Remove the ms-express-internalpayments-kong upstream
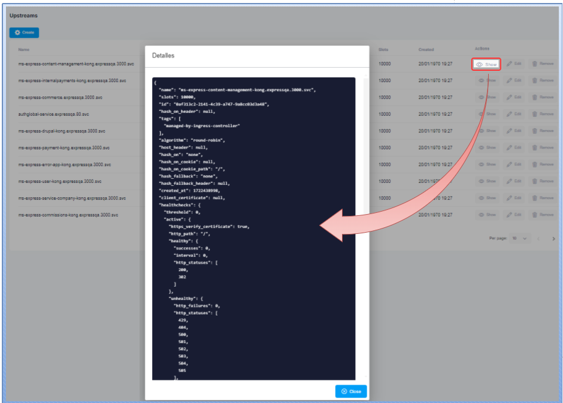 pos(543,80)
